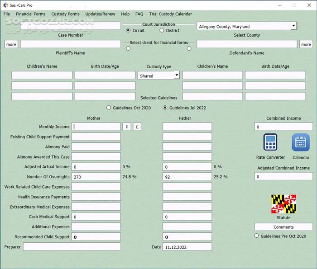Focus the Case Number field
This screenshot has height=269, width=317.
70,26
